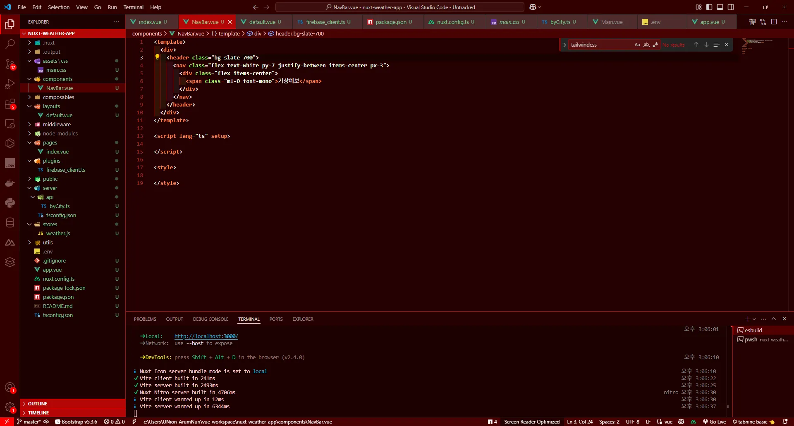
Task: Open the Python view in activity bar
Action: click(10, 203)
